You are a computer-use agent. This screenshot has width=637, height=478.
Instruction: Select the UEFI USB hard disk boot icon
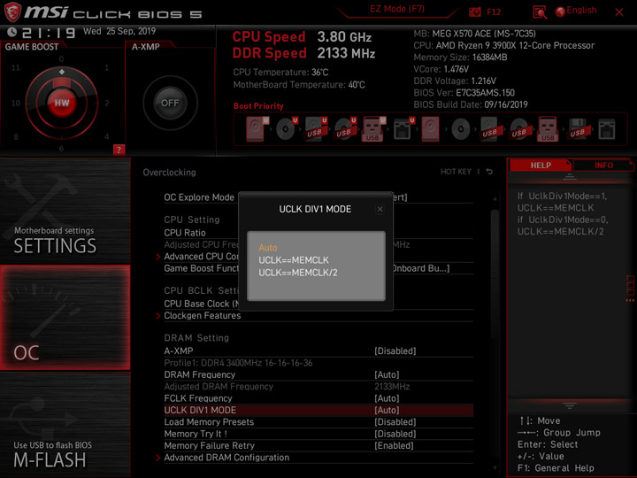pyautogui.click(x=315, y=129)
